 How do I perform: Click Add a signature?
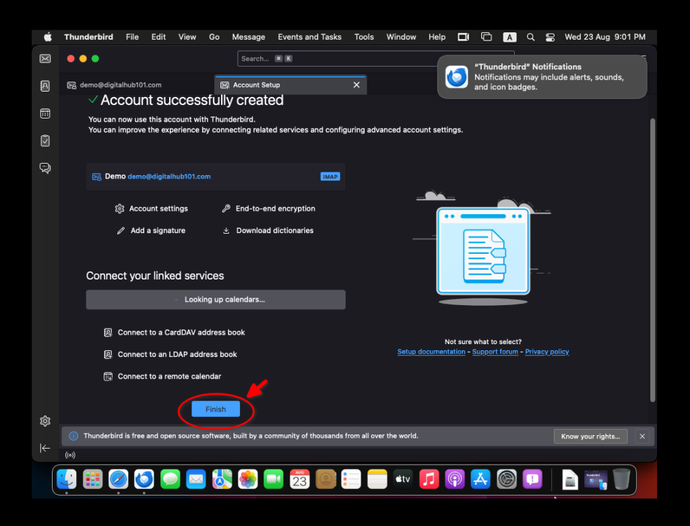coord(151,230)
